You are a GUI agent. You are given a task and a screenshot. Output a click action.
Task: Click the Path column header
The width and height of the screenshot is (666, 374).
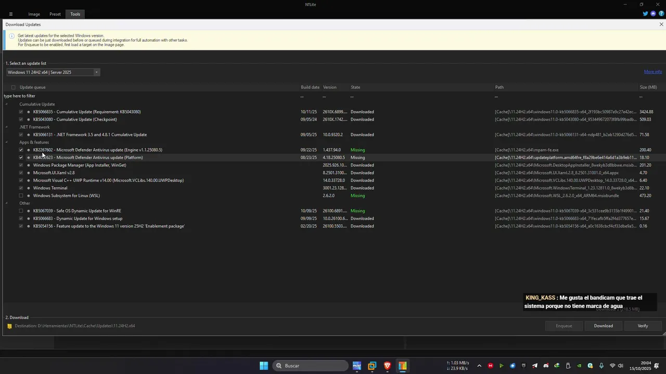(x=499, y=87)
